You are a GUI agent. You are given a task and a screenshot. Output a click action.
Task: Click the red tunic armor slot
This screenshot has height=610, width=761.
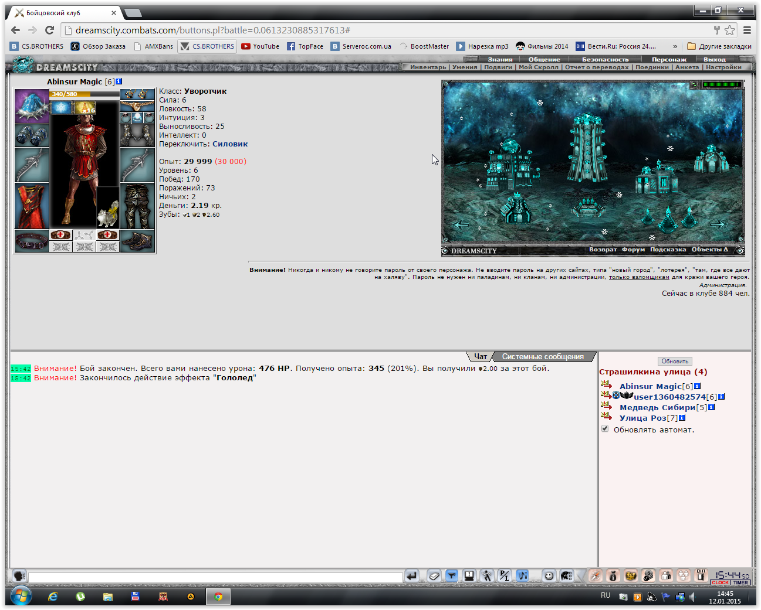pyautogui.click(x=32, y=206)
